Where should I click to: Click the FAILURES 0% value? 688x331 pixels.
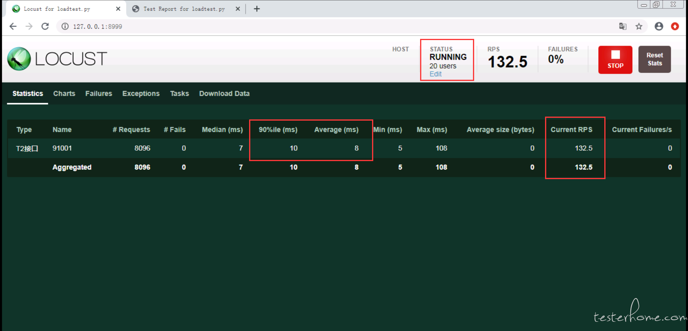click(556, 59)
